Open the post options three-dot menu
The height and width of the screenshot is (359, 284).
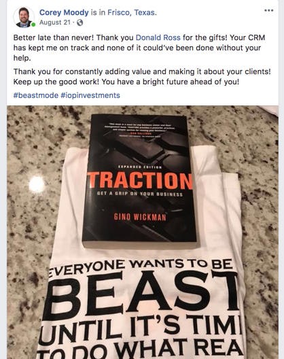click(268, 10)
